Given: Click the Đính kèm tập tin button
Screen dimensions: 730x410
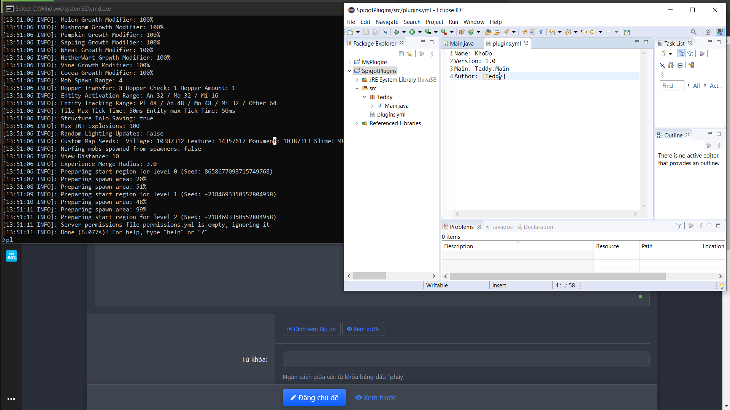Looking at the screenshot, I should pyautogui.click(x=311, y=329).
